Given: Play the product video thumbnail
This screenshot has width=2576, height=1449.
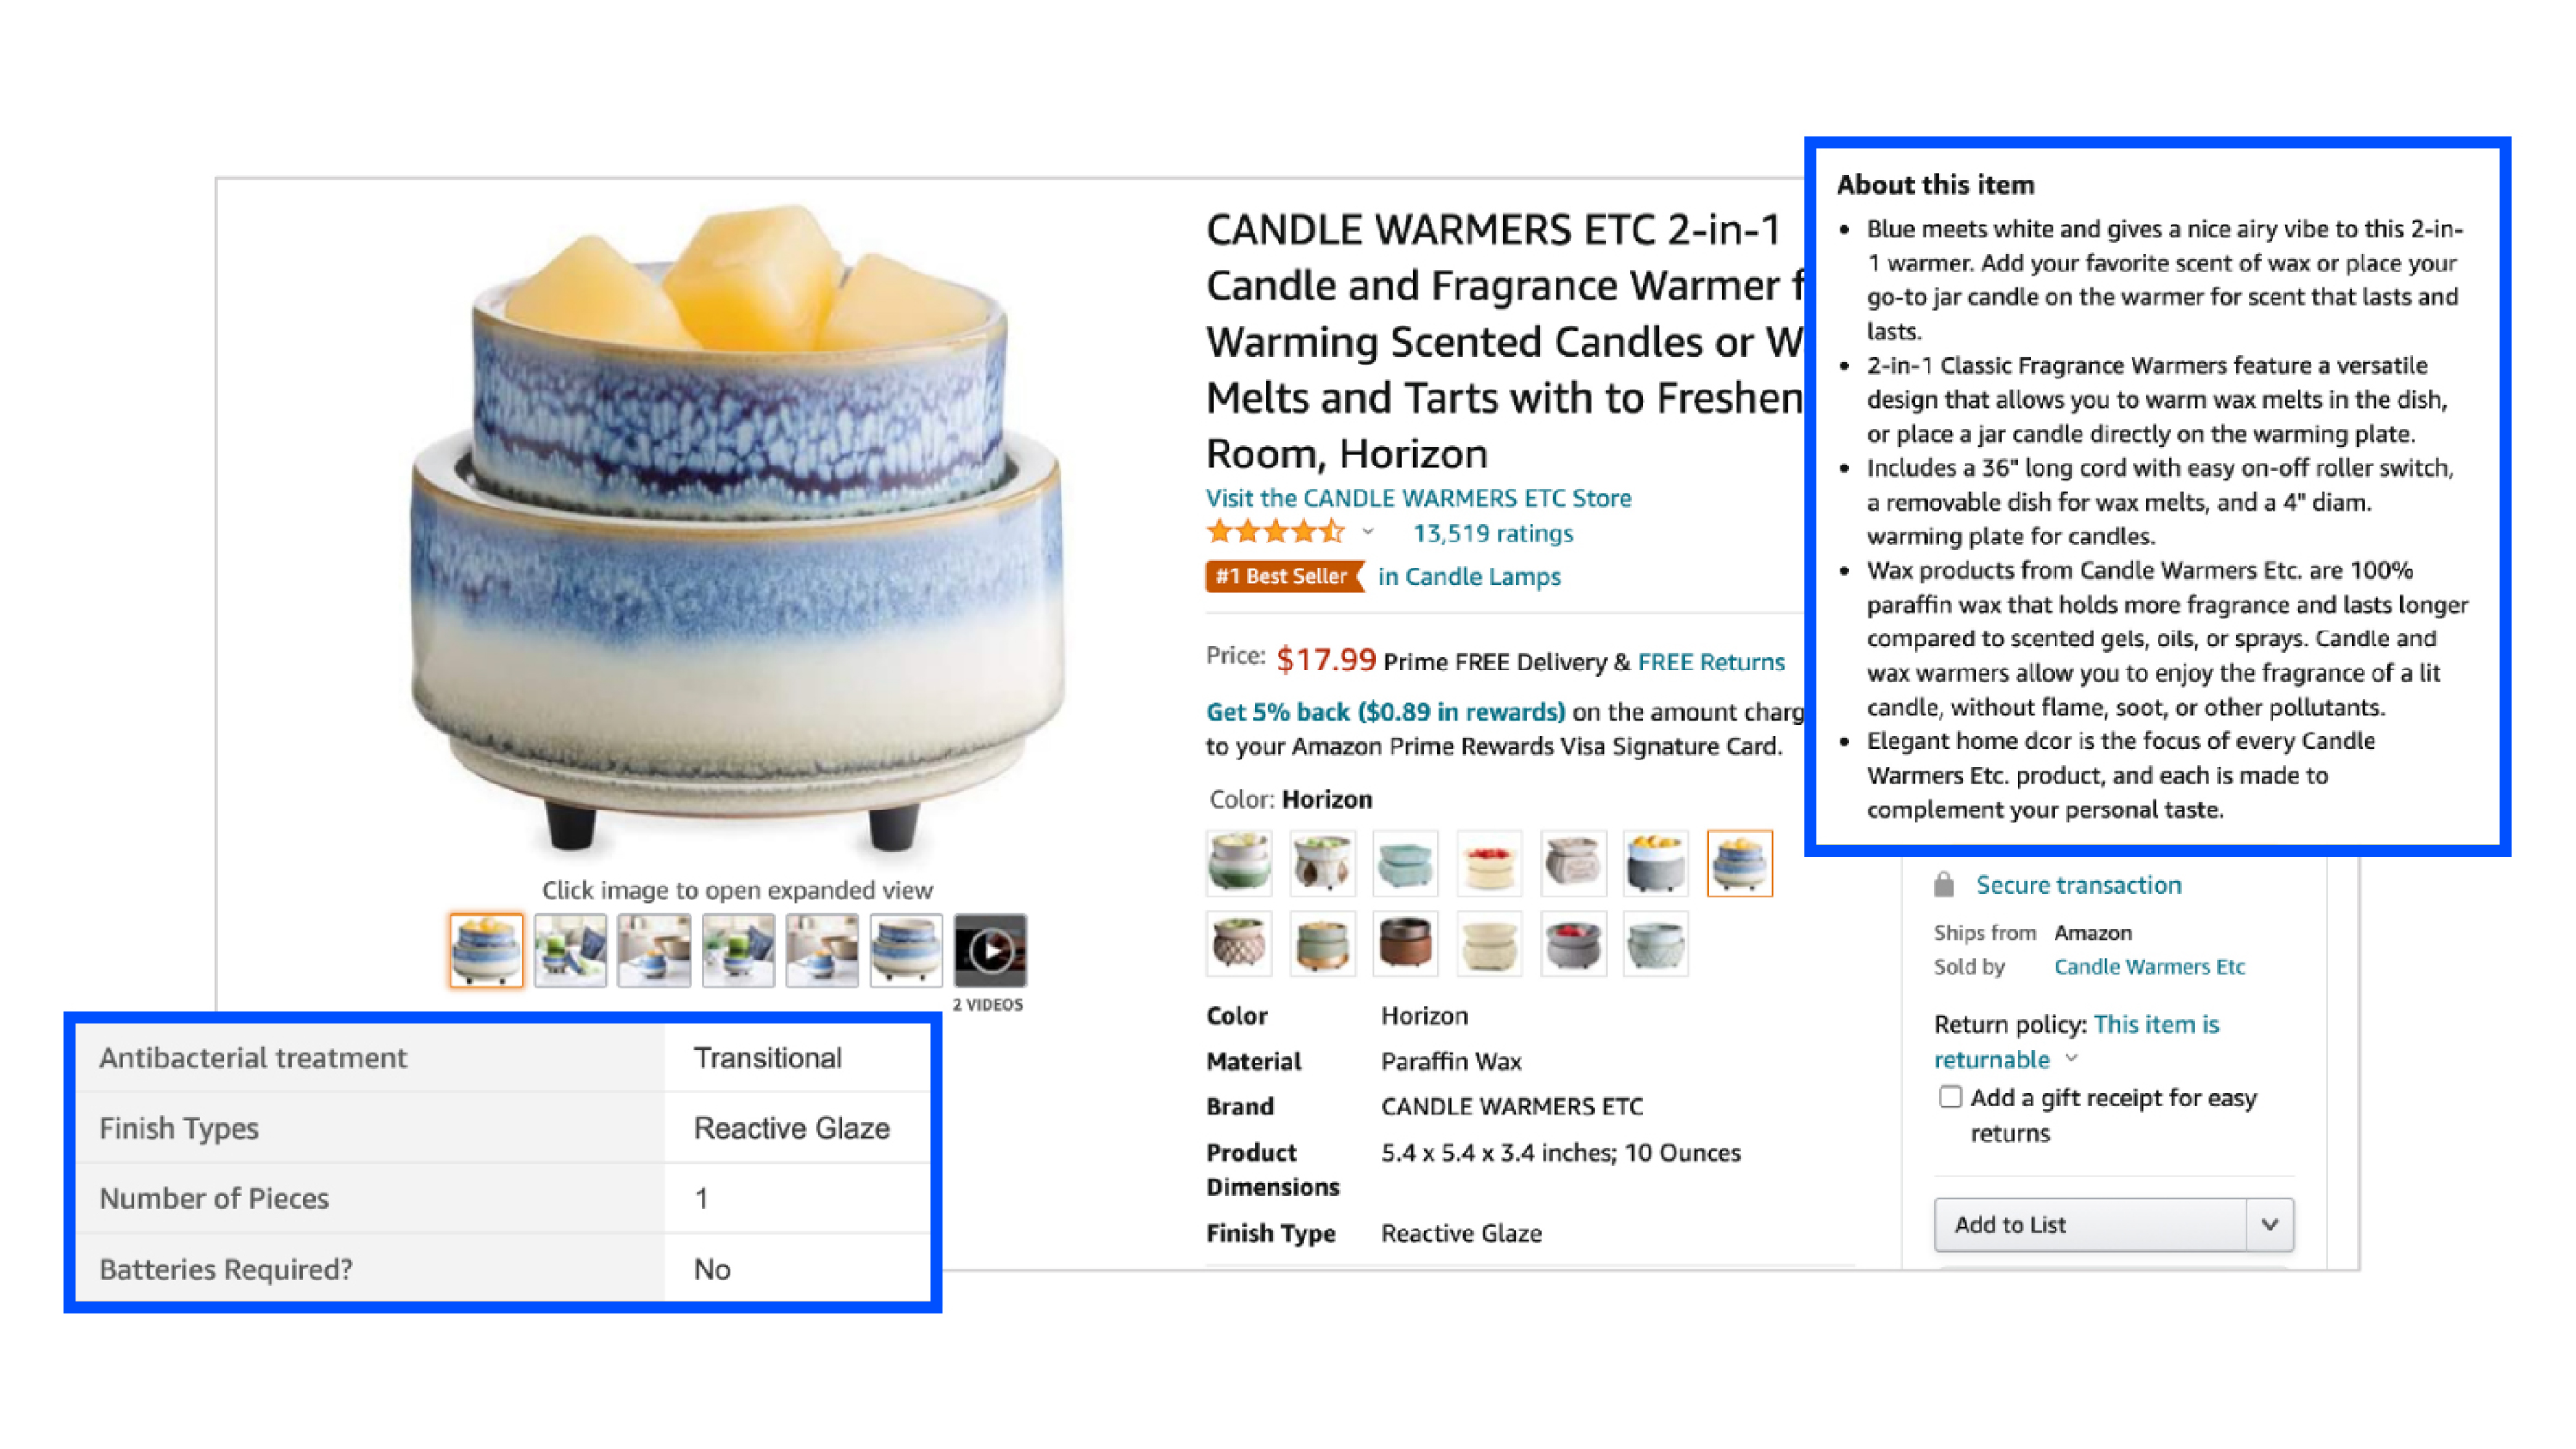Looking at the screenshot, I should pos(990,951).
